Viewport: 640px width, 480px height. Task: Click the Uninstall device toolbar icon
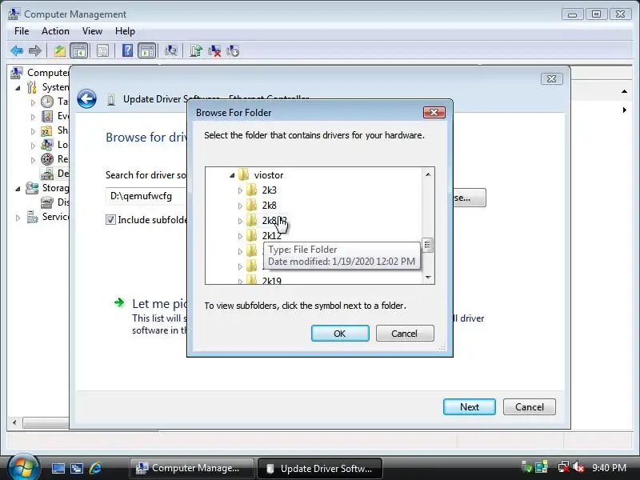coord(214,51)
